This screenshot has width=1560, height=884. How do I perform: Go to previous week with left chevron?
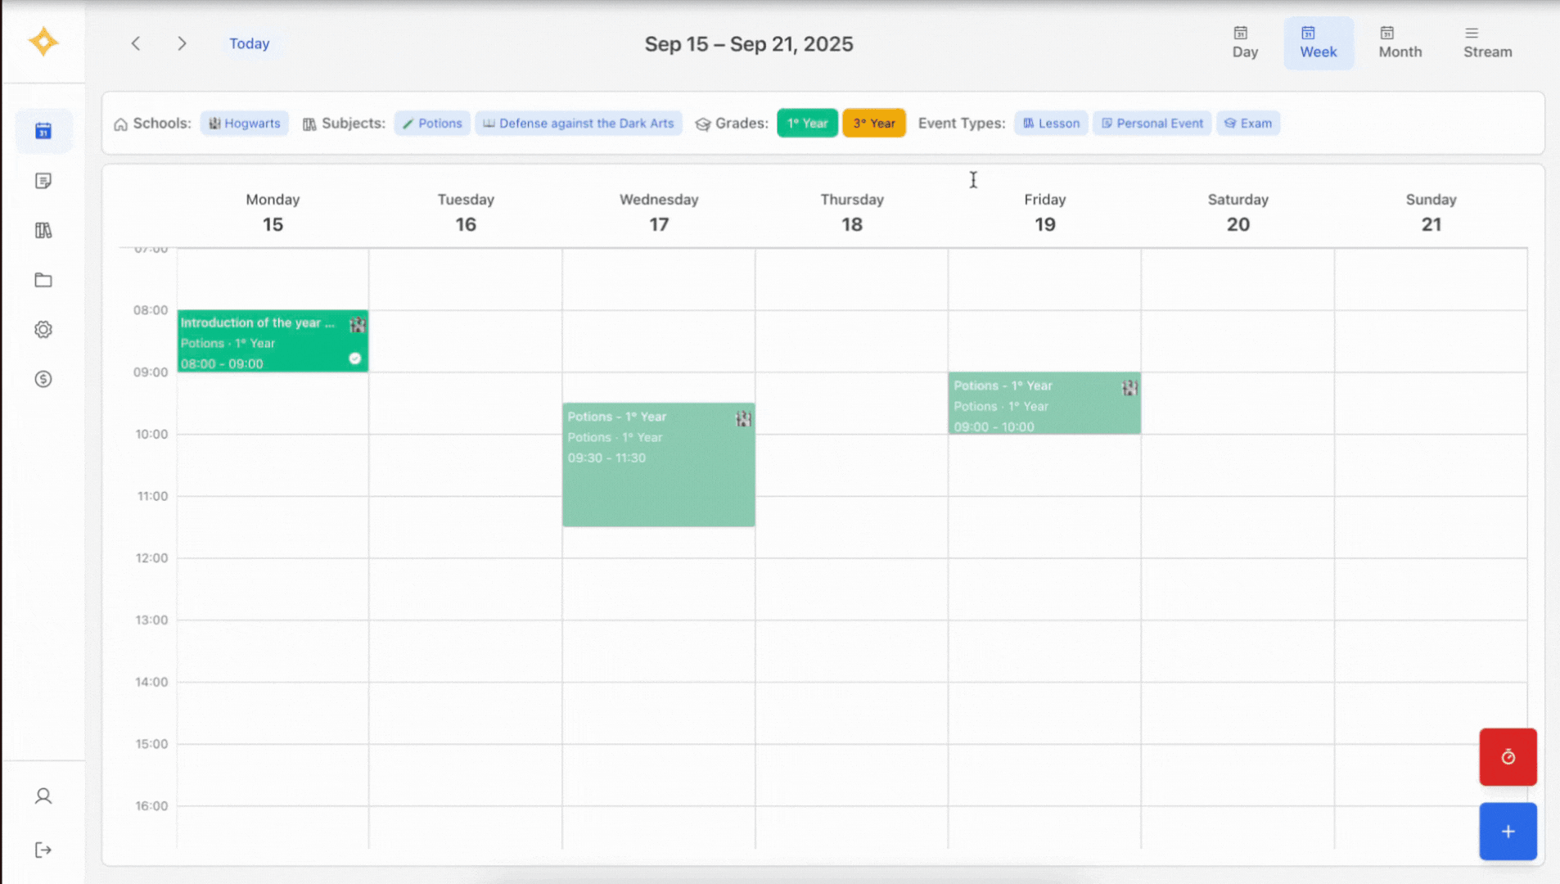(x=136, y=43)
